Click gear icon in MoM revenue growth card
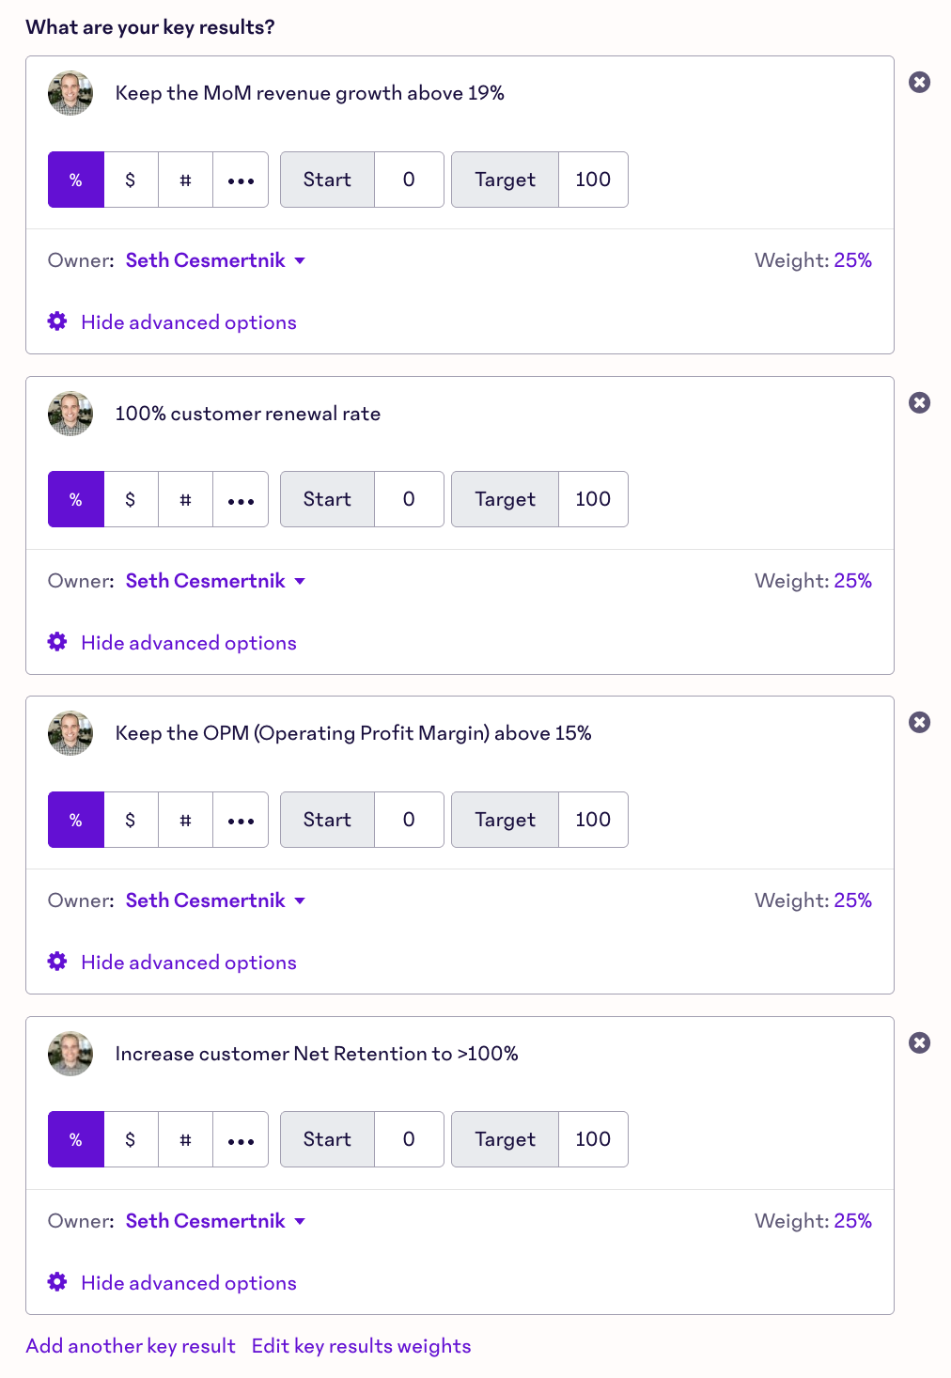This screenshot has height=1378, width=951. pos(57,322)
